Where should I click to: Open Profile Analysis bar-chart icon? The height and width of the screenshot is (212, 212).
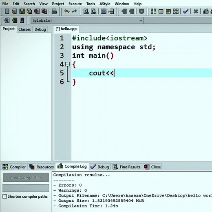point(206,11)
